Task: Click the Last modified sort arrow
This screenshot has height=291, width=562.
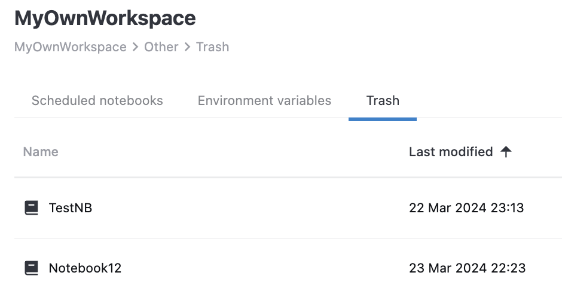Action: pyautogui.click(x=506, y=152)
